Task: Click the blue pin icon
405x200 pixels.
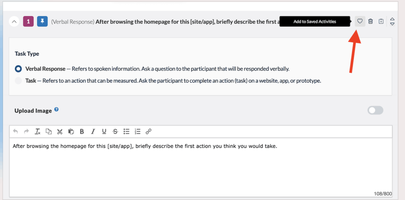Action: [42, 22]
